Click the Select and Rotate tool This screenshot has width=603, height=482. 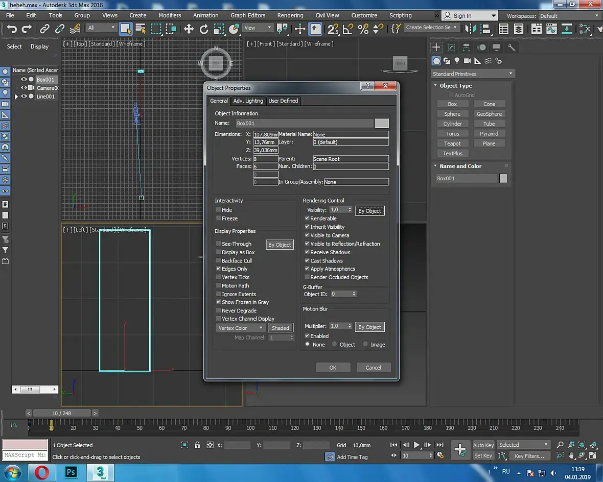(x=203, y=29)
